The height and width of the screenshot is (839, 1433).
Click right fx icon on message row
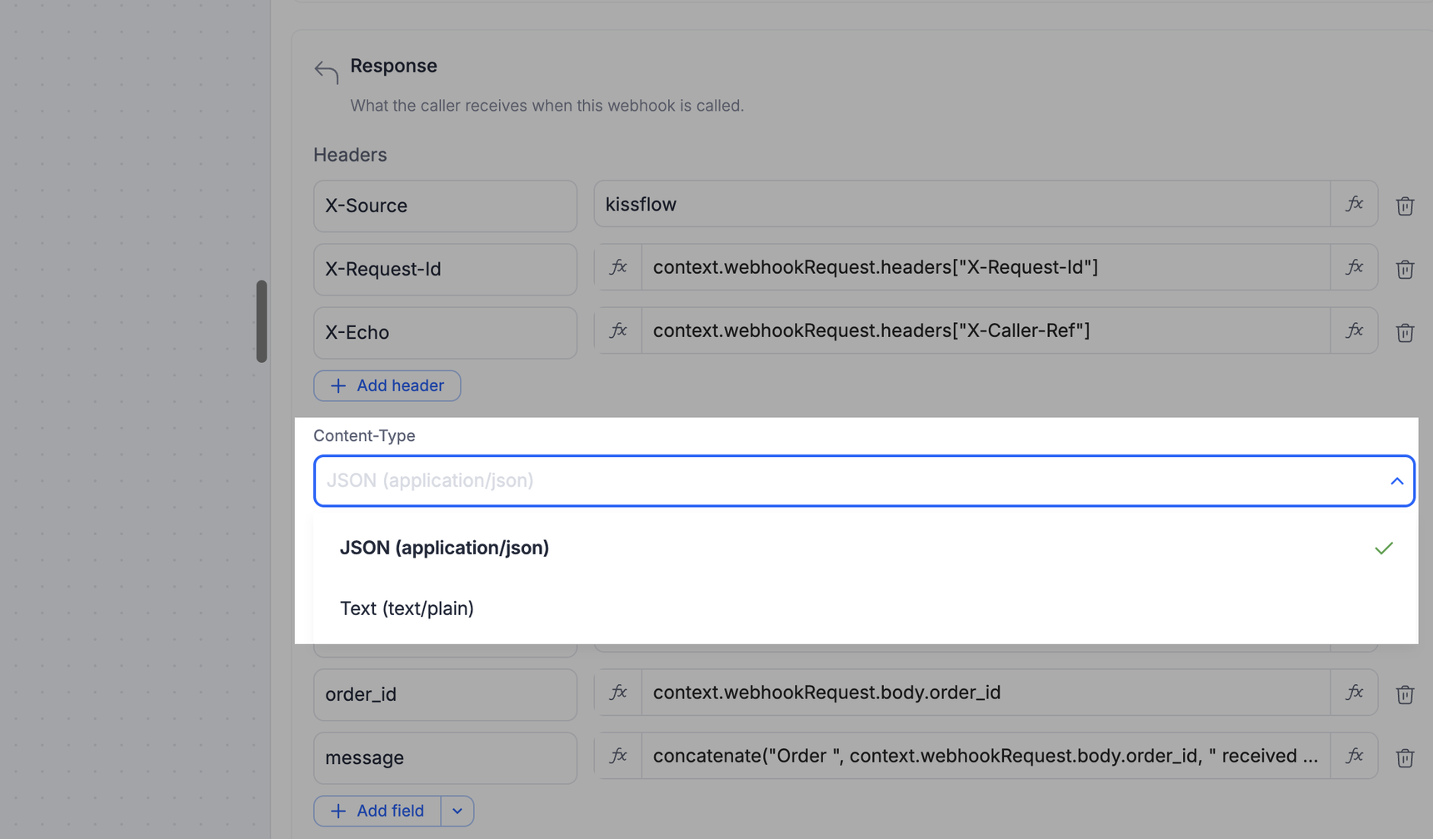click(x=1354, y=756)
